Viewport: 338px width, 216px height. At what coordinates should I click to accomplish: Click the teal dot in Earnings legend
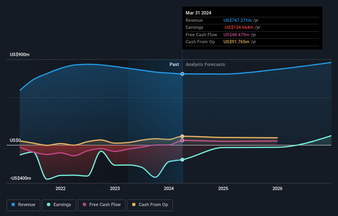coord(49,204)
